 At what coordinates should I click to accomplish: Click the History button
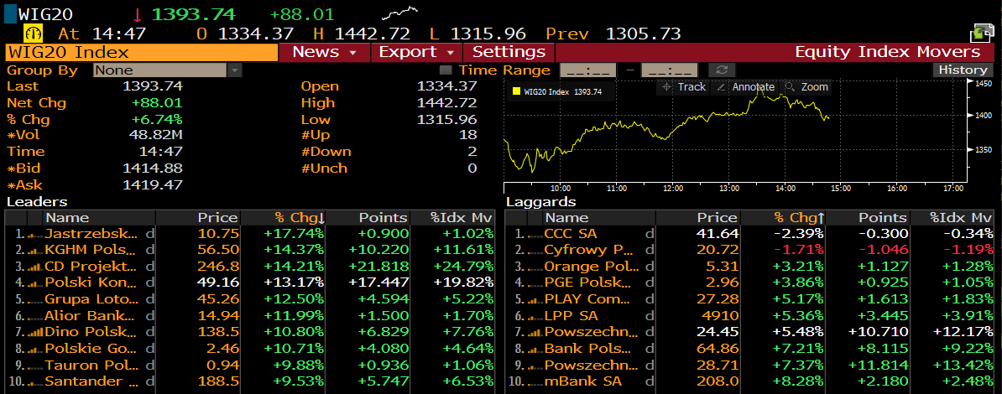point(963,70)
